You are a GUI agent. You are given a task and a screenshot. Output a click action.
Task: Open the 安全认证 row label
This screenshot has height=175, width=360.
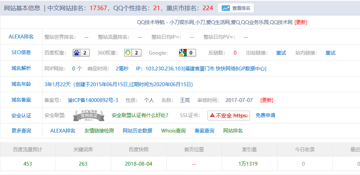[21, 116]
